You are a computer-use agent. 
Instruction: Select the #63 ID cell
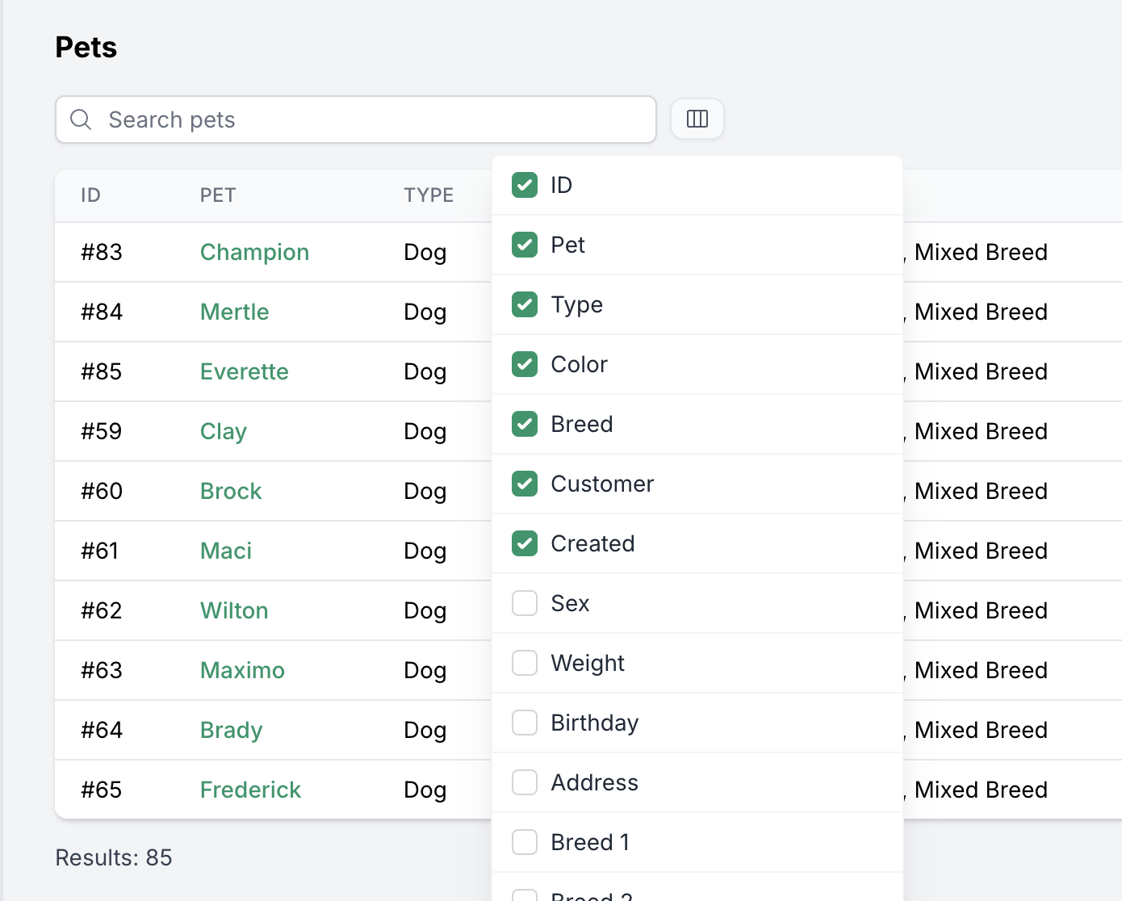click(102, 670)
